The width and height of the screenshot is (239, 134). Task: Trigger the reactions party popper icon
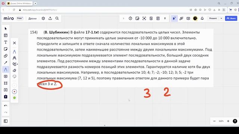click(x=181, y=18)
